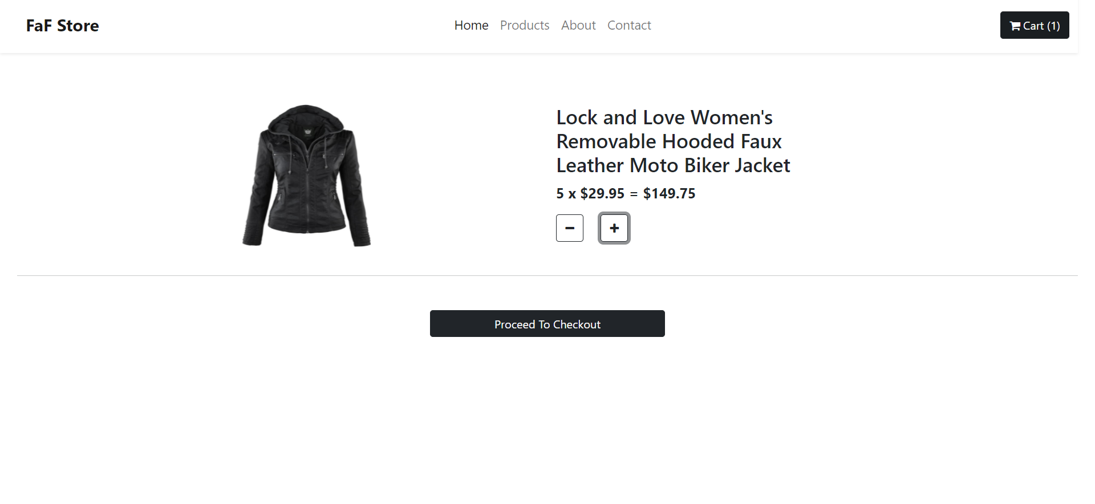Click the minus button to decrease quantity
Screen dimensions: 1095x504
[x=569, y=227]
